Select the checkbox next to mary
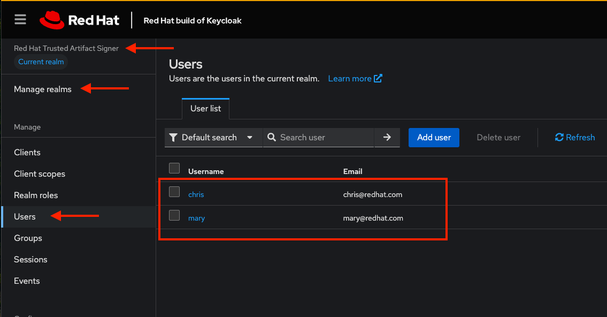This screenshot has width=607, height=317. (x=174, y=215)
